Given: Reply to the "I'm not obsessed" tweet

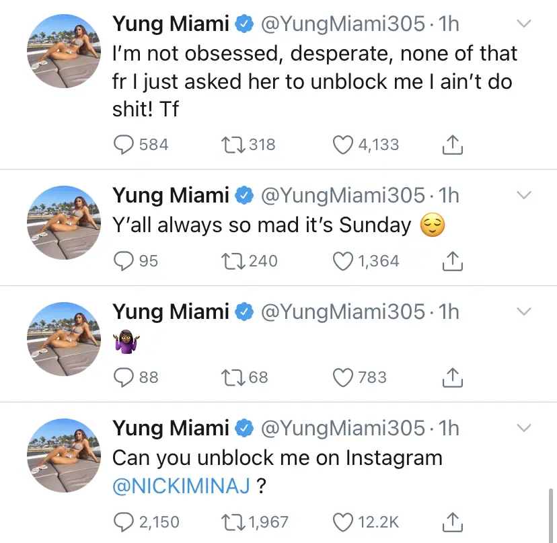Looking at the screenshot, I should click(124, 145).
